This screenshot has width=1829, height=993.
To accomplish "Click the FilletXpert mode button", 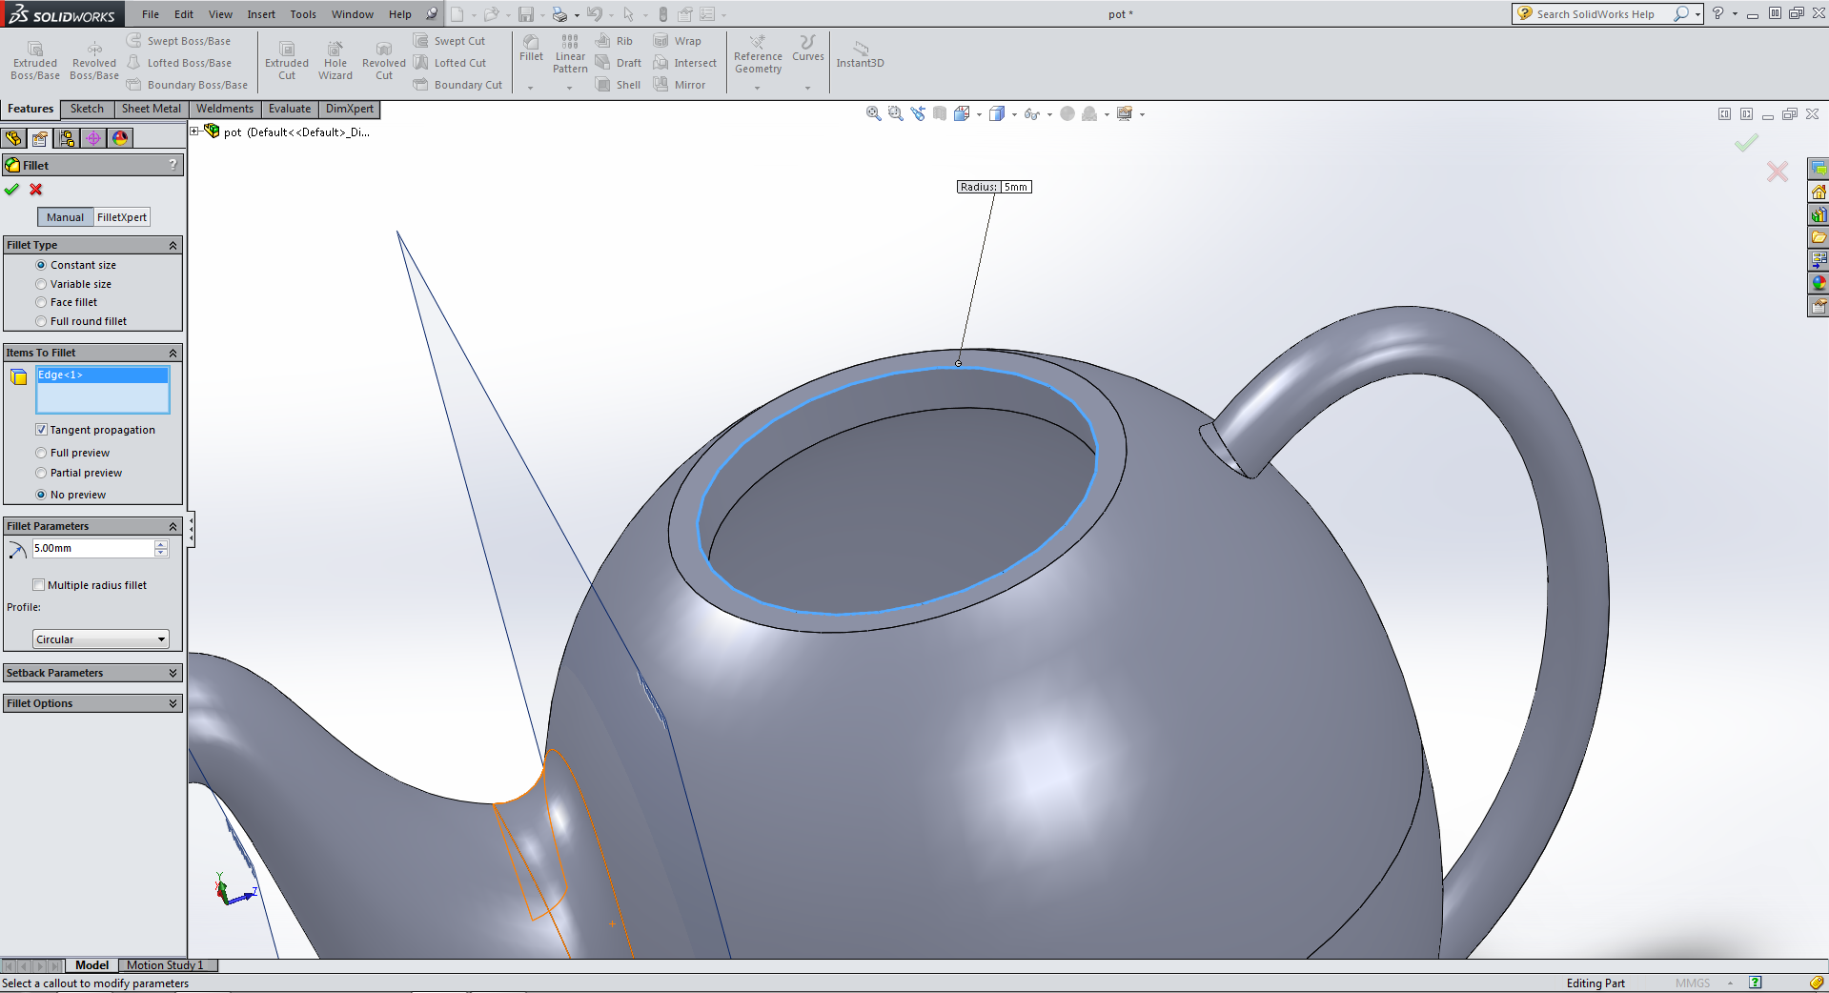I will tap(122, 217).
